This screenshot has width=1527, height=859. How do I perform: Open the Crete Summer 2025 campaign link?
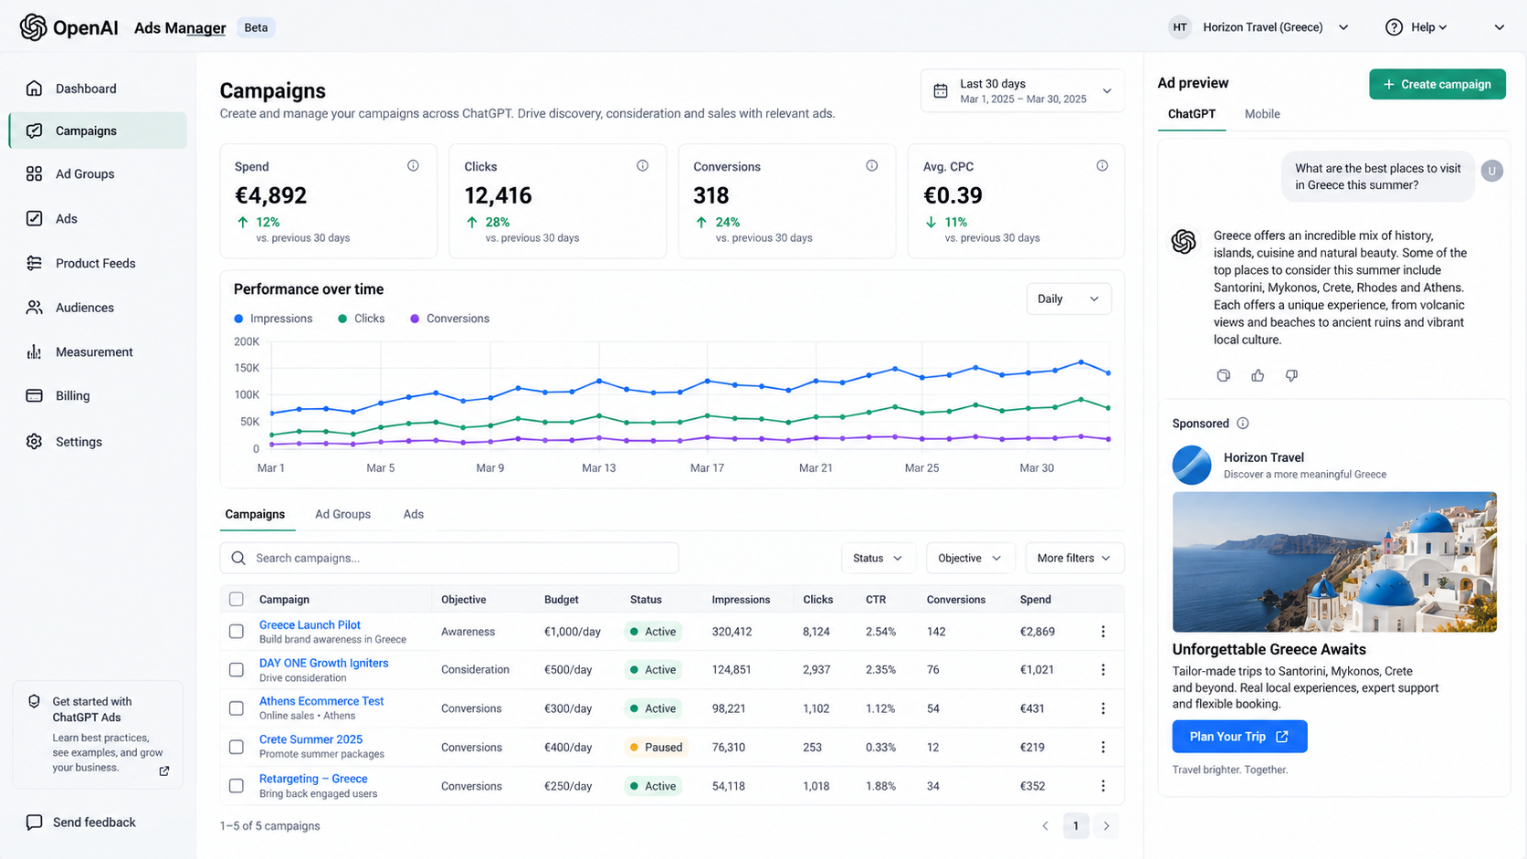[x=311, y=739]
